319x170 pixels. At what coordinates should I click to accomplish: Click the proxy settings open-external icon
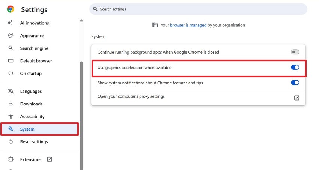point(296,98)
